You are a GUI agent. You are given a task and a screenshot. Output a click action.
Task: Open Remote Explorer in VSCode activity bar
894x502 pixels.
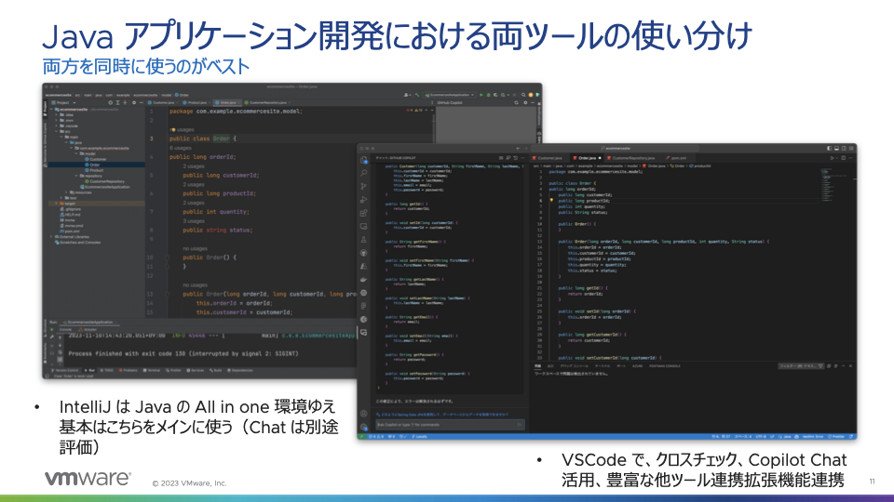(x=364, y=227)
